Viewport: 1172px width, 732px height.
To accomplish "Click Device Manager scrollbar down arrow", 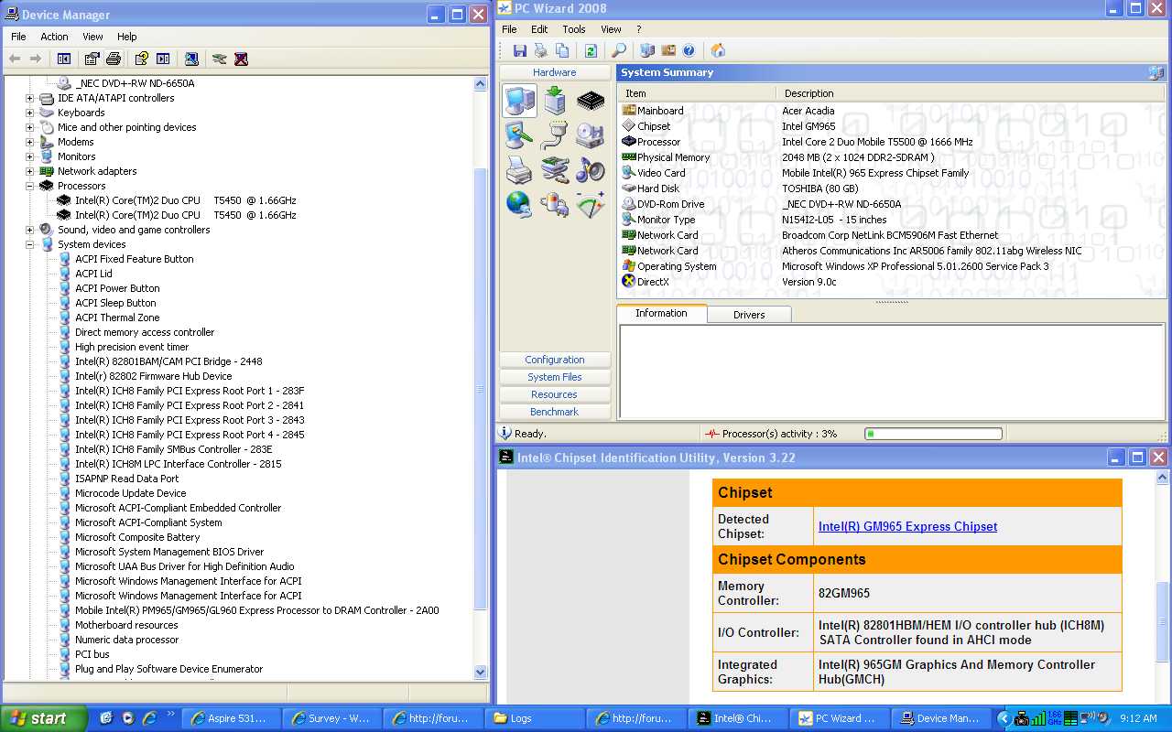I will (481, 672).
